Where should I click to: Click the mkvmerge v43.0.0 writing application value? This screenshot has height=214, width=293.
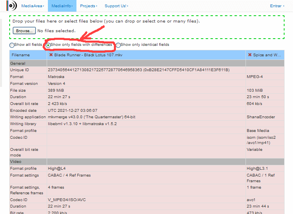click(x=92, y=117)
